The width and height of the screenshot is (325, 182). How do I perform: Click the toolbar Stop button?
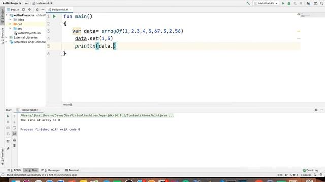301,3
